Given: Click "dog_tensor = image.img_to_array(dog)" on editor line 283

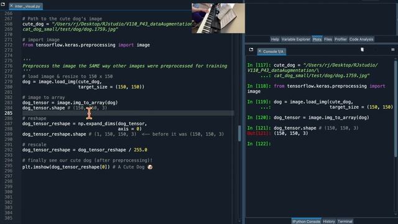Looking at the screenshot, I should point(70,103).
